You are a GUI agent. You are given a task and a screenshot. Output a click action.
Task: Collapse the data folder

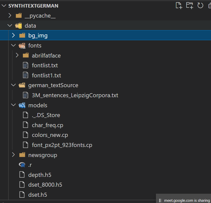pos(10,25)
